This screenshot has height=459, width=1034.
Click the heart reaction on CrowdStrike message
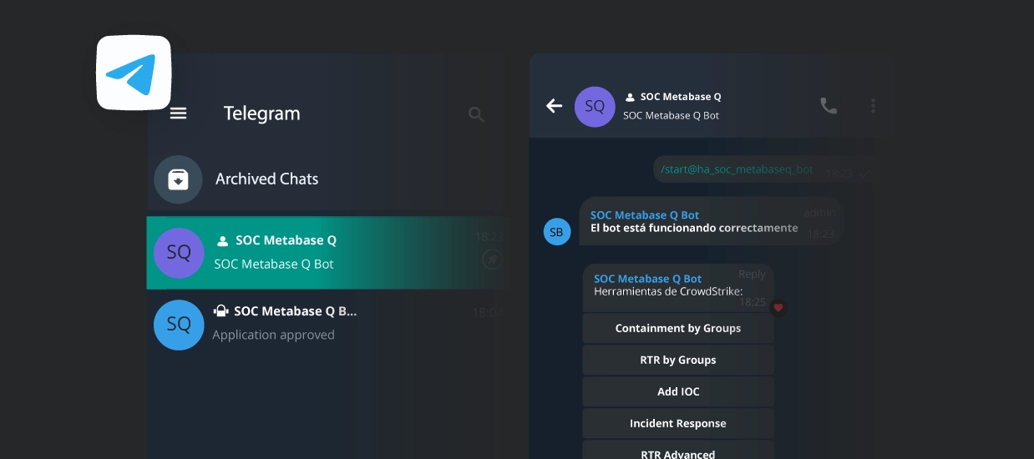pos(778,307)
